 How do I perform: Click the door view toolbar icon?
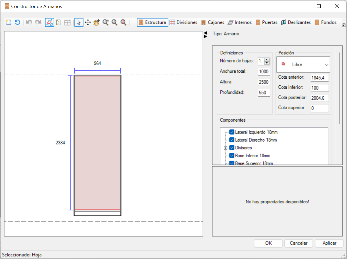(x=58, y=22)
